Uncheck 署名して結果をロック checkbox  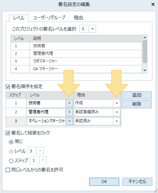click(x=8, y=133)
